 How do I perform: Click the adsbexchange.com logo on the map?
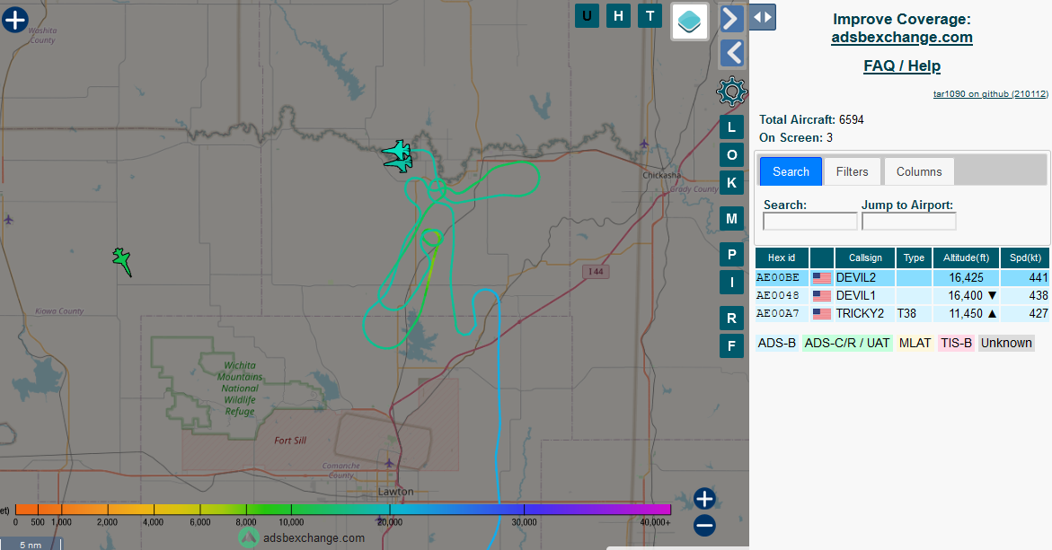(302, 537)
